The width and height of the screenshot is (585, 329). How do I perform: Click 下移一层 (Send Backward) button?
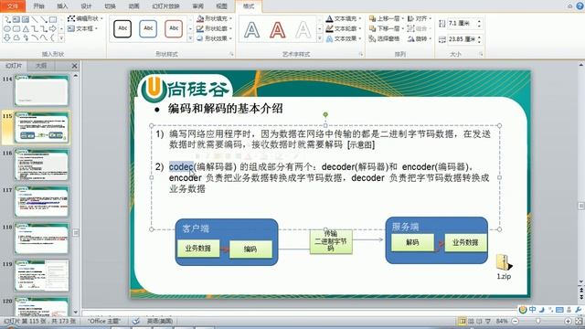(386, 28)
